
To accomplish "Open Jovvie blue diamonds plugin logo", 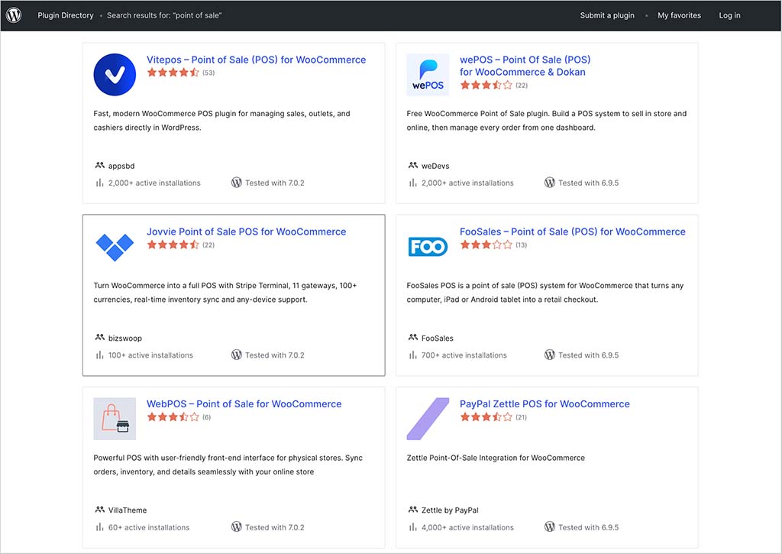I will (115, 247).
